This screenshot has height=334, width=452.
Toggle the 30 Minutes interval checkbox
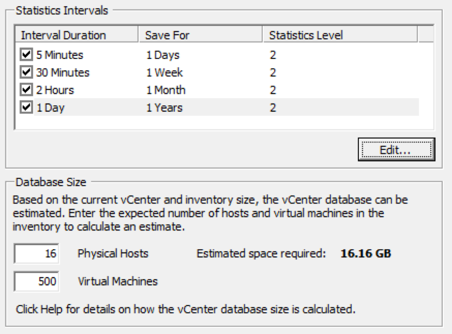26,72
